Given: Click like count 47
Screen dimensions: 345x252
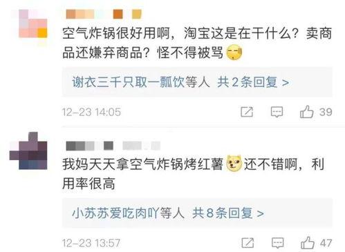Looking at the screenshot, I should click(326, 243).
